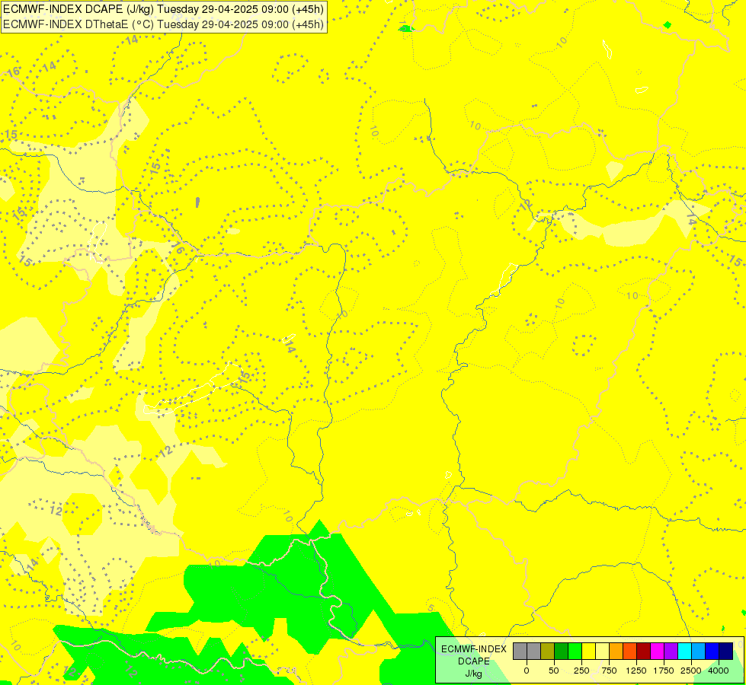Pick the bright yellow legend swatch

click(x=588, y=652)
